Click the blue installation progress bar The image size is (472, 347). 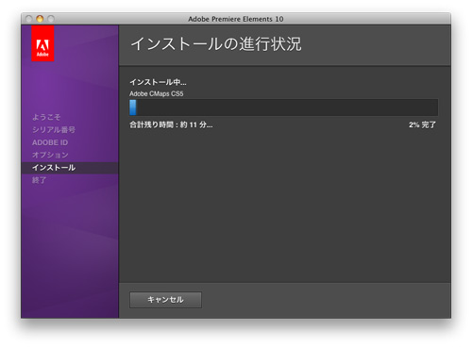pyautogui.click(x=283, y=107)
